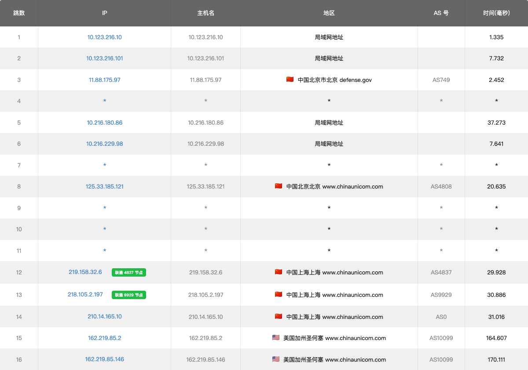This screenshot has width=528, height=370.
Task: Select the 218.105.2.197 IP link
Action: [x=85, y=295]
